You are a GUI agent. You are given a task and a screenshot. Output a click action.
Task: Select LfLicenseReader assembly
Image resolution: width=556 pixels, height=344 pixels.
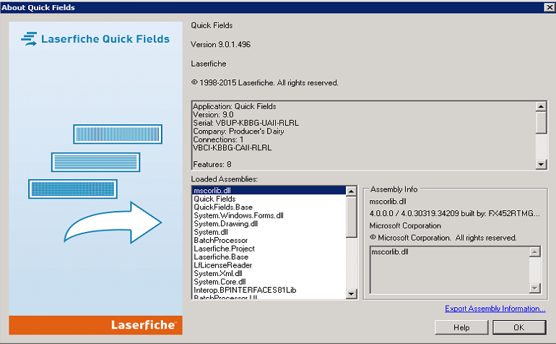(x=269, y=265)
